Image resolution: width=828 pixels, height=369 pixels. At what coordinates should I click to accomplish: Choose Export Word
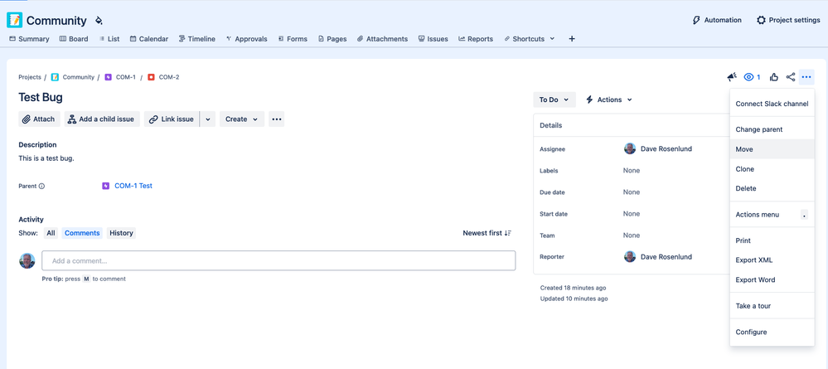(x=772, y=279)
